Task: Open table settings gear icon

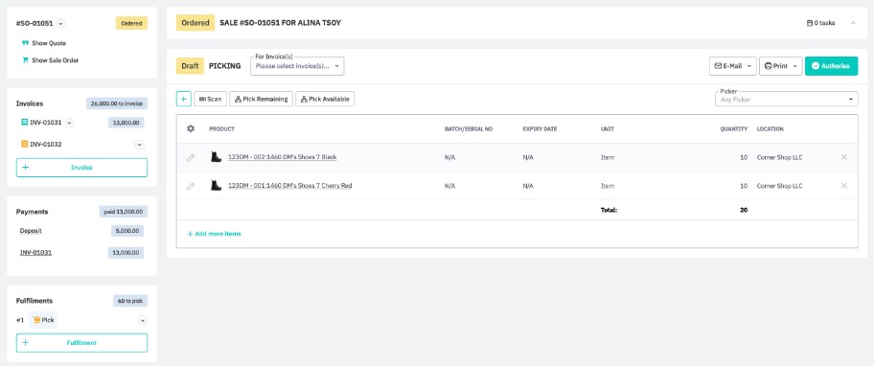Action: 191,128
